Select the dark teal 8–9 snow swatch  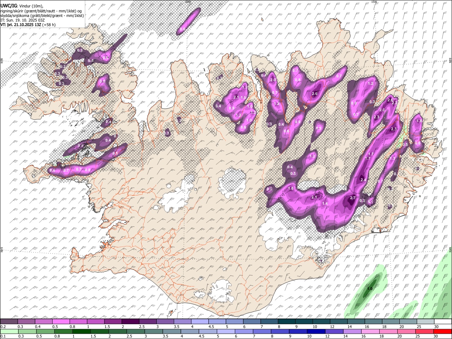pos(286,321)
